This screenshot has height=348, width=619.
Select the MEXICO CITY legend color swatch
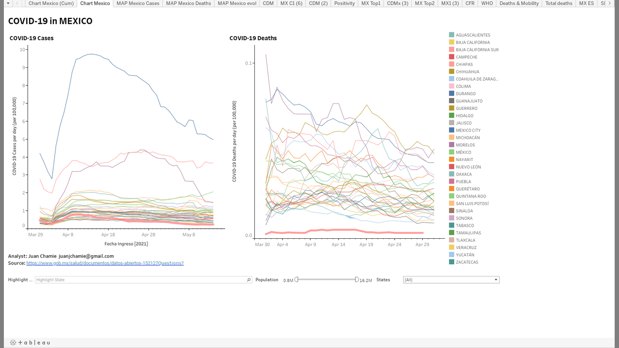(452, 130)
